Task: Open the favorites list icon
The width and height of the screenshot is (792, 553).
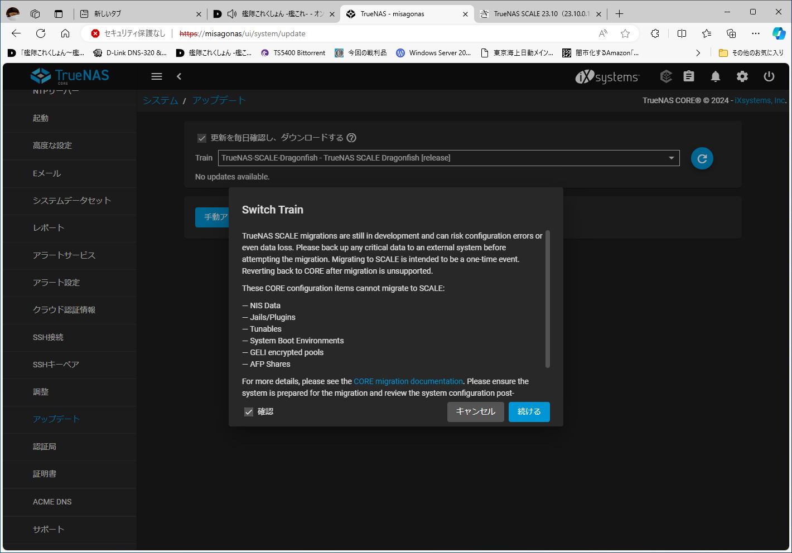Action: (x=707, y=33)
